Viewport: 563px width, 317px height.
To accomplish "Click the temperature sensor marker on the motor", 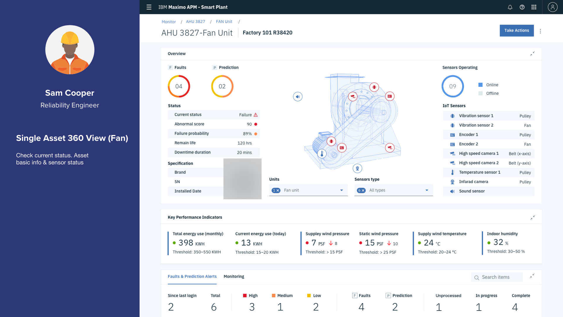I will point(322,154).
